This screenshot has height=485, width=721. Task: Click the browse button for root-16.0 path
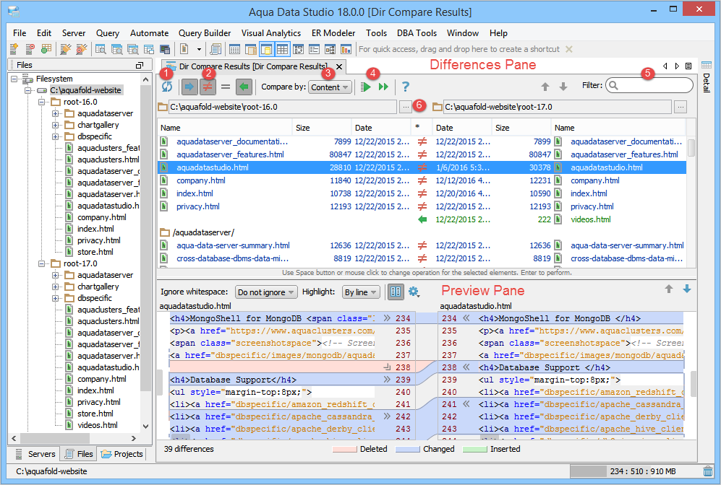[x=406, y=107]
